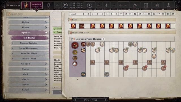The width and height of the screenshot is (181, 102).
Task: Click the red round icon at level 14
Action: (145, 68)
